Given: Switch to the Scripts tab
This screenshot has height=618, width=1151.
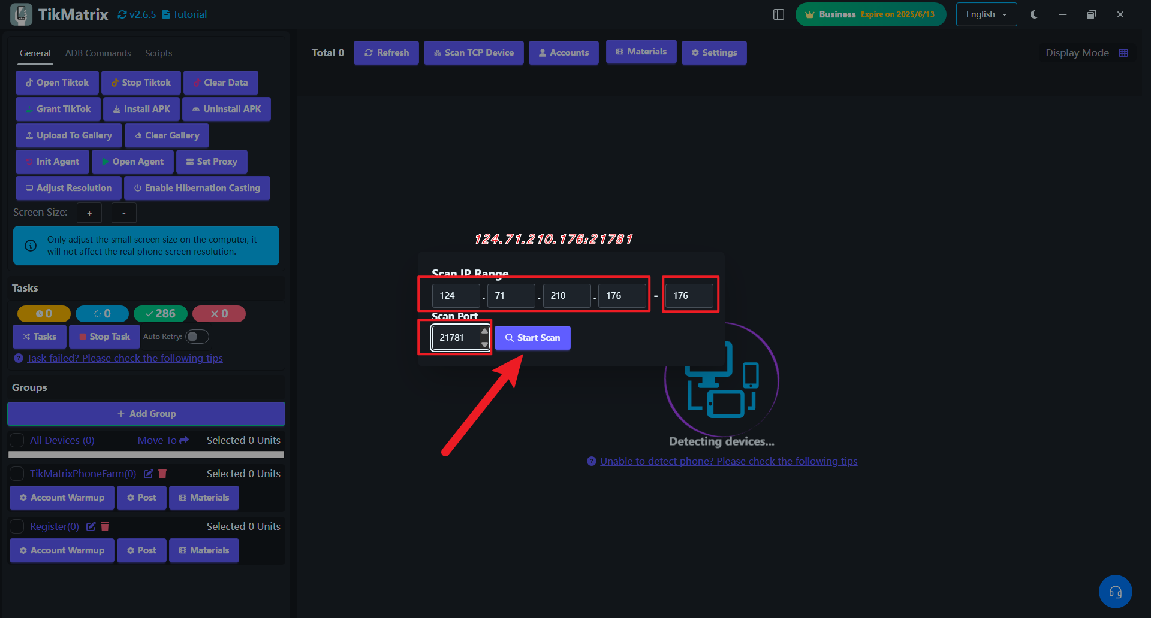Looking at the screenshot, I should pyautogui.click(x=158, y=53).
